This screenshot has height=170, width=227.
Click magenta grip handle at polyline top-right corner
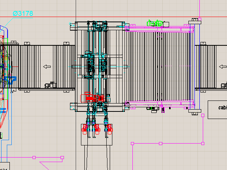(x=203, y=115)
